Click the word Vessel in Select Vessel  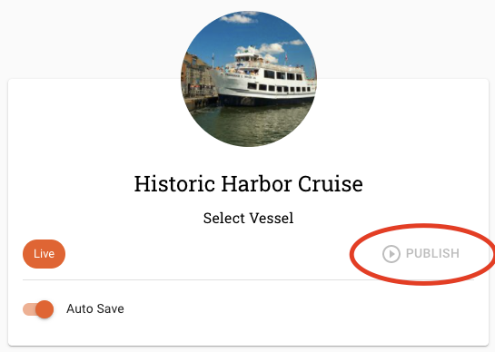(272, 218)
